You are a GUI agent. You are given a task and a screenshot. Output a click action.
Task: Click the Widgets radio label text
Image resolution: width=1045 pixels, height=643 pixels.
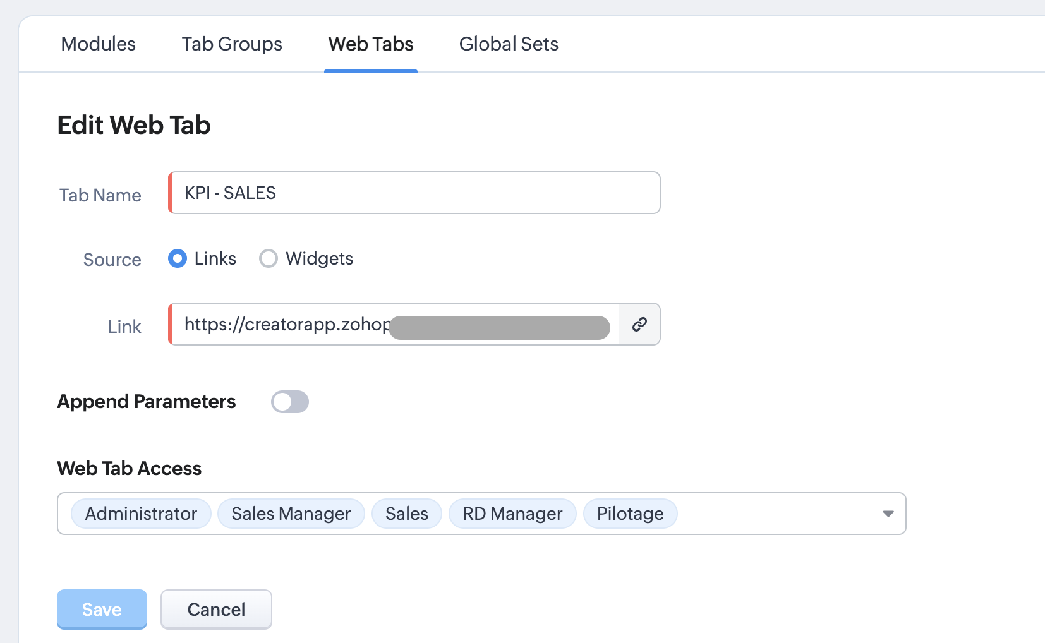pos(319,258)
